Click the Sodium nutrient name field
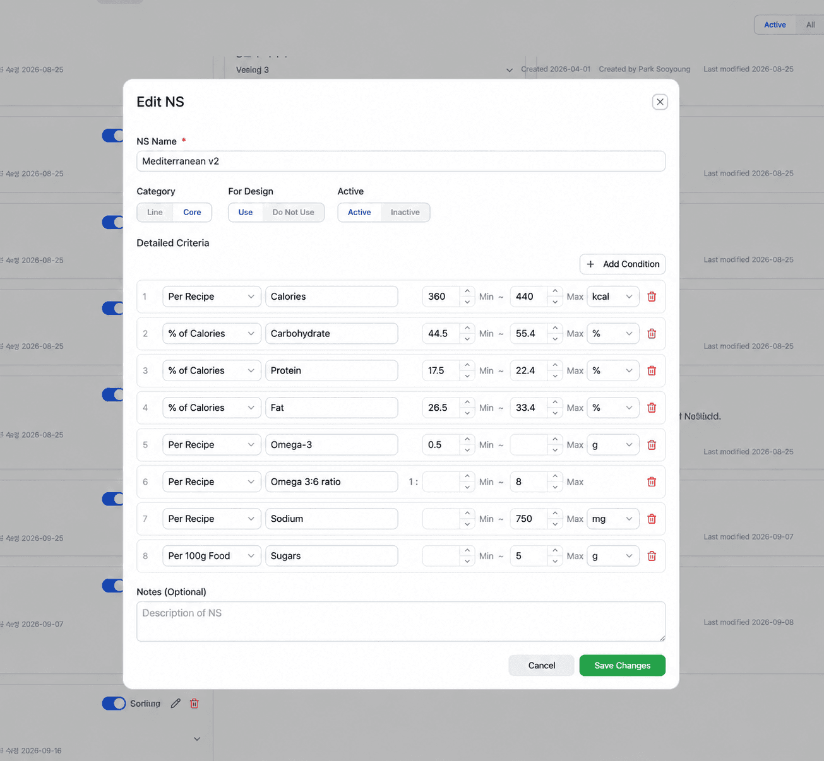The height and width of the screenshot is (761, 824). point(331,519)
